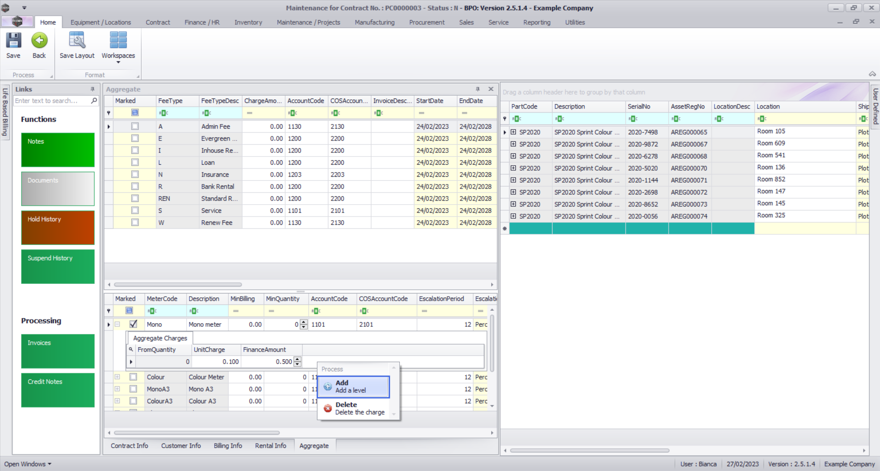Click the Links search text field

pyautogui.click(x=50, y=101)
